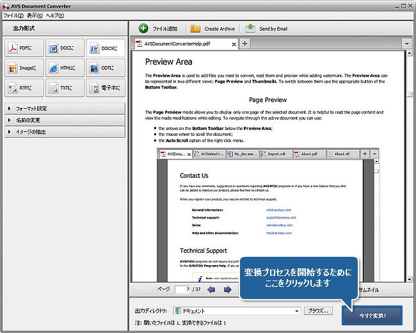The width and height of the screenshot is (416, 333).
Task: Open the ヘルプ menu
Action: (x=55, y=15)
